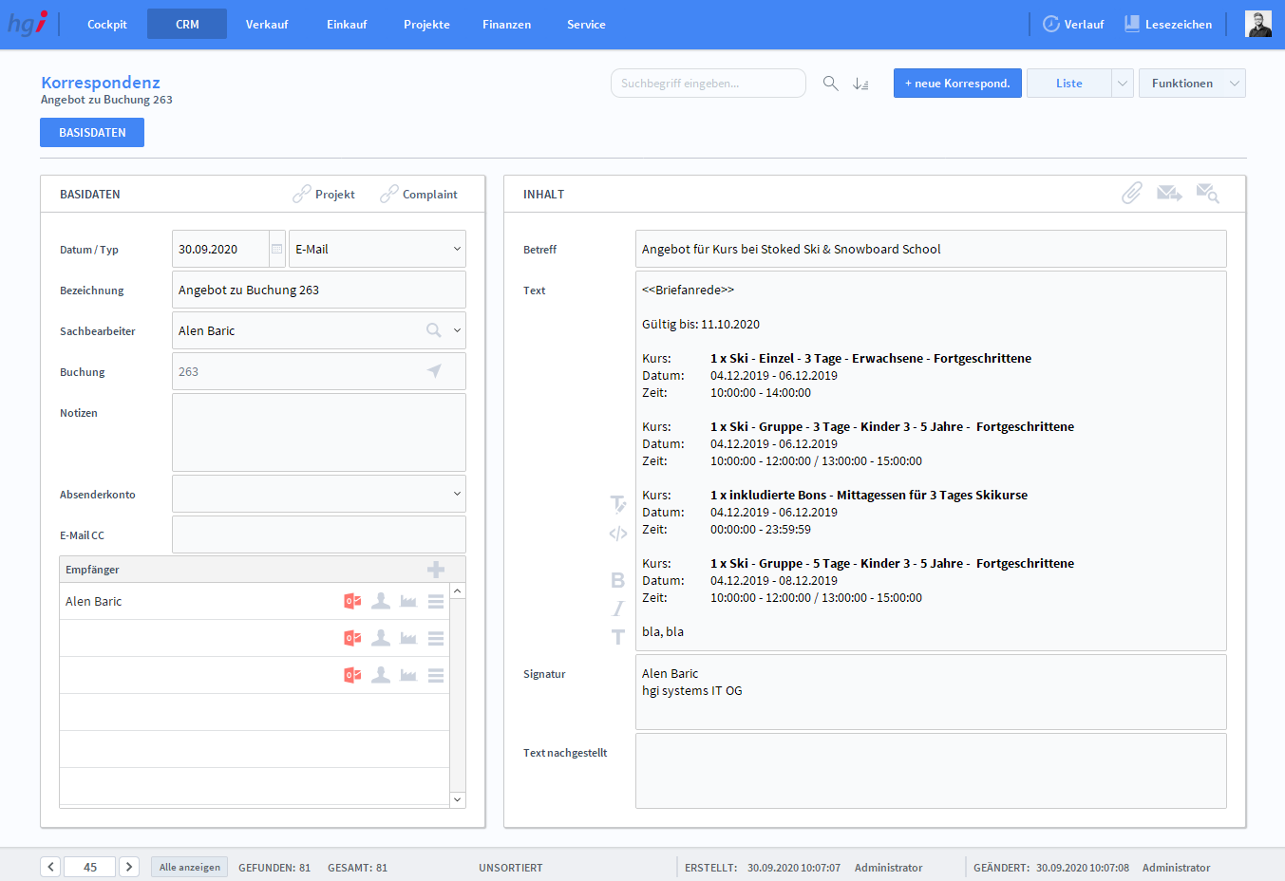Open the Funktionen dropdown menu
Screen dimensions: 1285x881
pos(1191,84)
